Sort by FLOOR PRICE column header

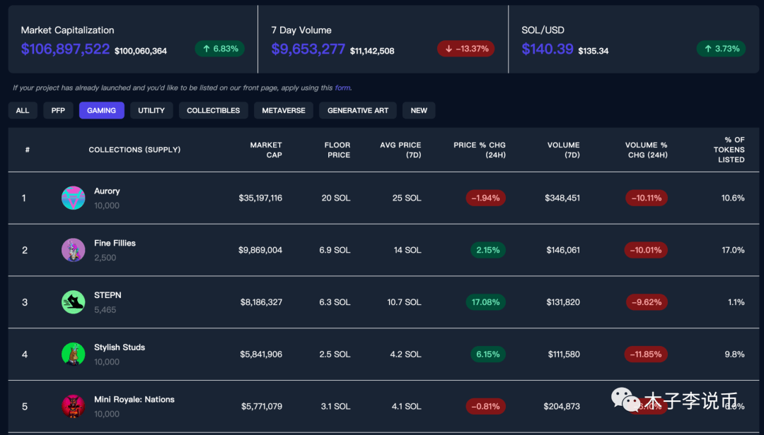(337, 150)
